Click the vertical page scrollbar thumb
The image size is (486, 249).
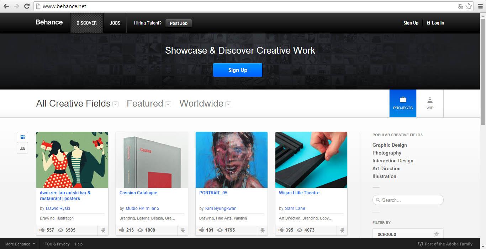tap(483, 71)
